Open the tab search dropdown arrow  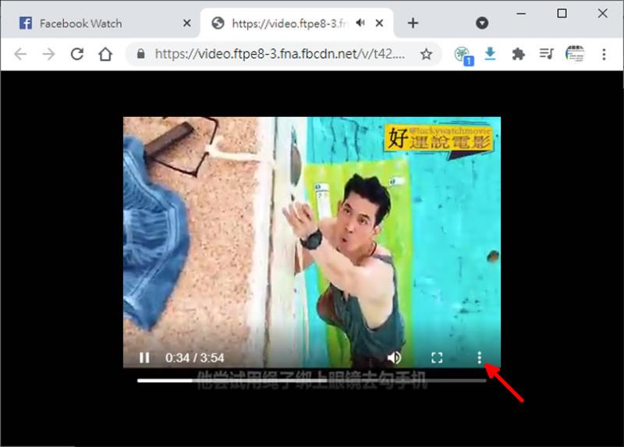pos(482,23)
